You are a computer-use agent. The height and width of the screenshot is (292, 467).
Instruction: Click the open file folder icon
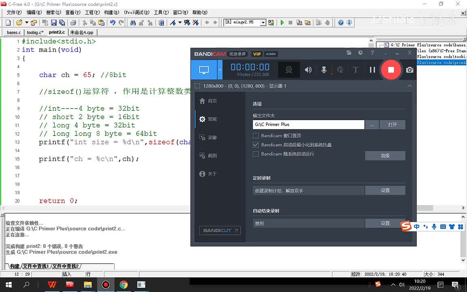point(19,23)
